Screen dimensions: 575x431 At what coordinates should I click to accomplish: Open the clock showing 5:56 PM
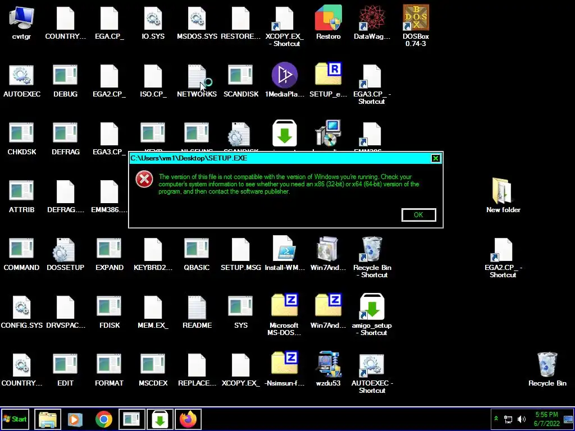click(x=547, y=419)
